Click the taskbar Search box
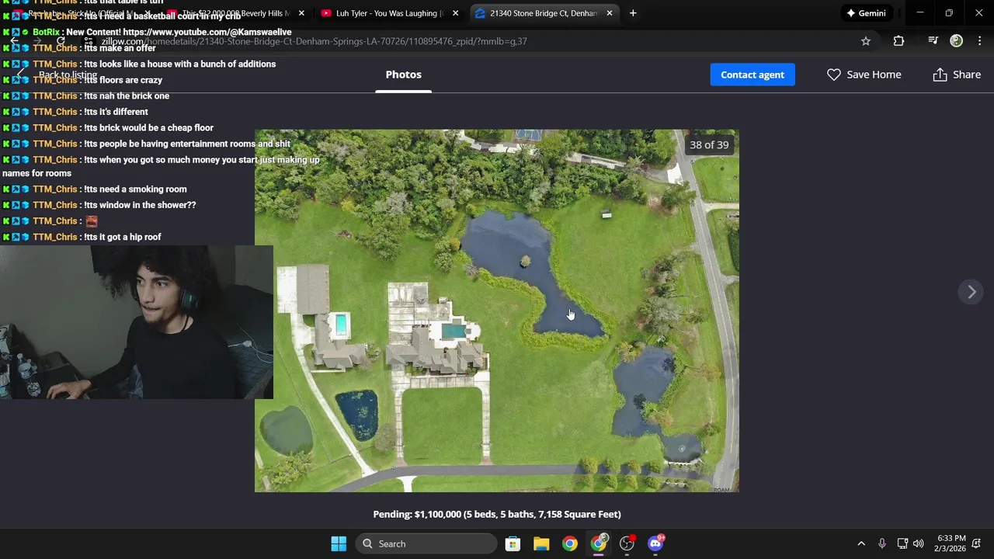994x559 pixels. 427,543
